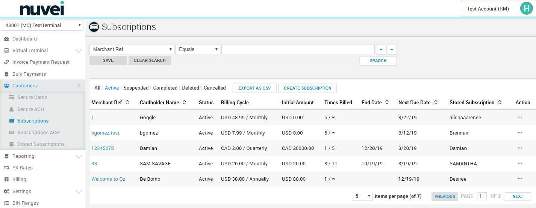
Task: Go to the next page of results
Action: pyautogui.click(x=518, y=196)
